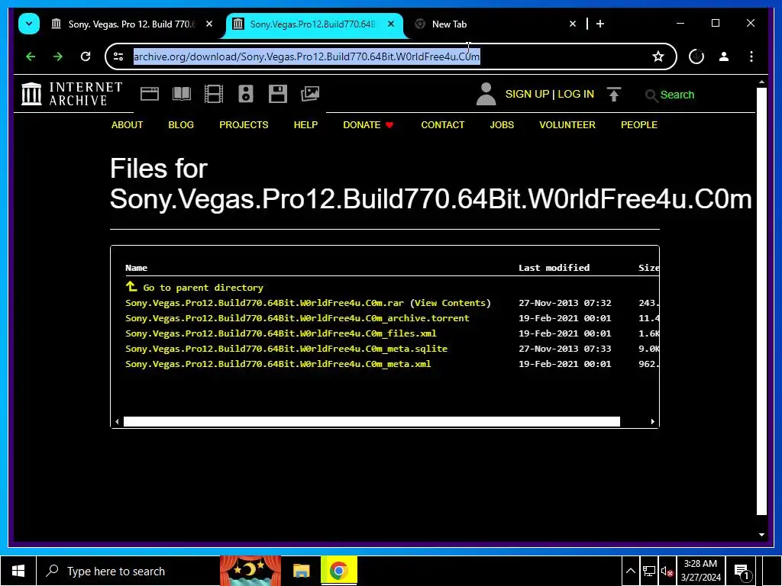Close the active Sony.Vegas.Pro12 tab
The image size is (782, 586).
(391, 24)
